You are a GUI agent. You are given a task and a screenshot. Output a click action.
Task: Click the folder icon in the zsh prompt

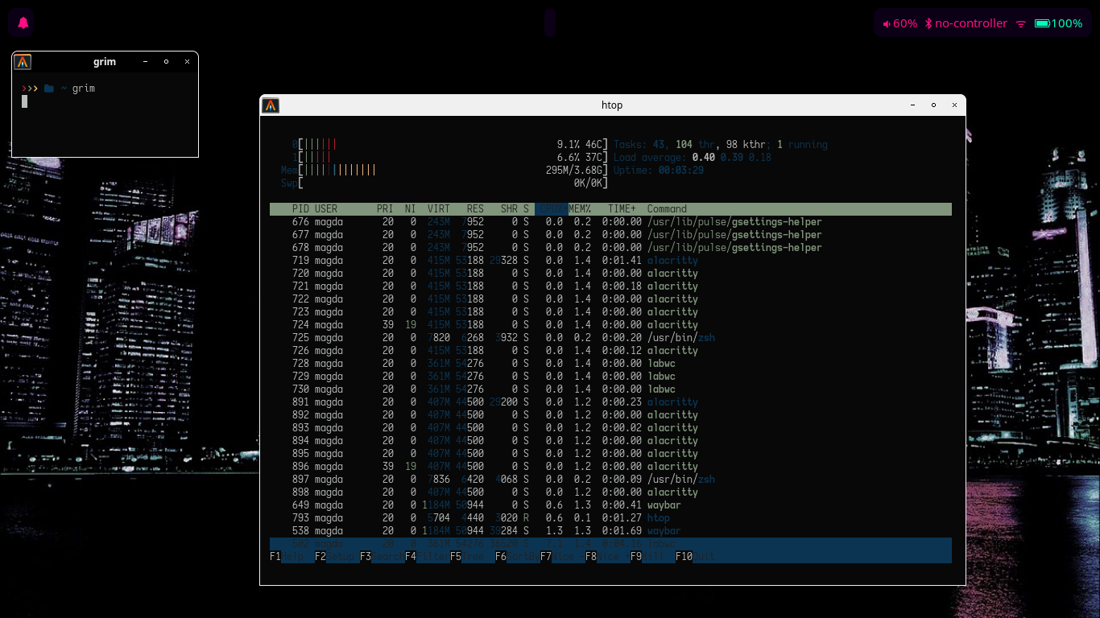(48, 89)
